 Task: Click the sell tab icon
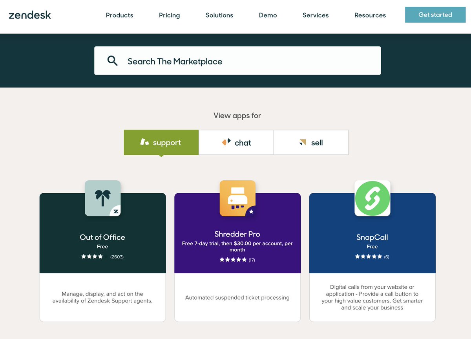click(303, 142)
